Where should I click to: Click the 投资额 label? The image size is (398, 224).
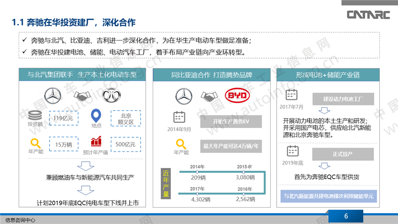coord(35,124)
